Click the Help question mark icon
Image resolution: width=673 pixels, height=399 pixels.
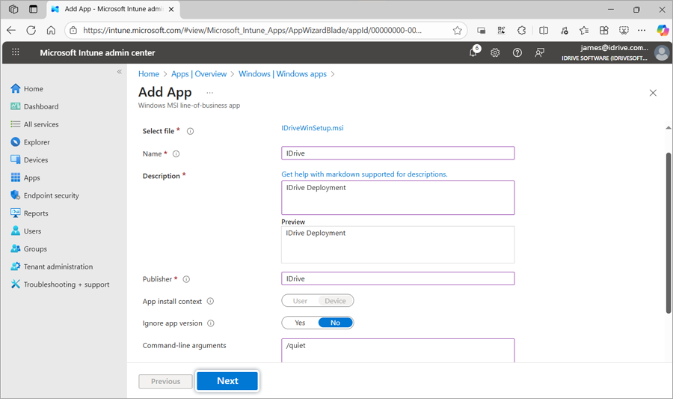click(517, 52)
